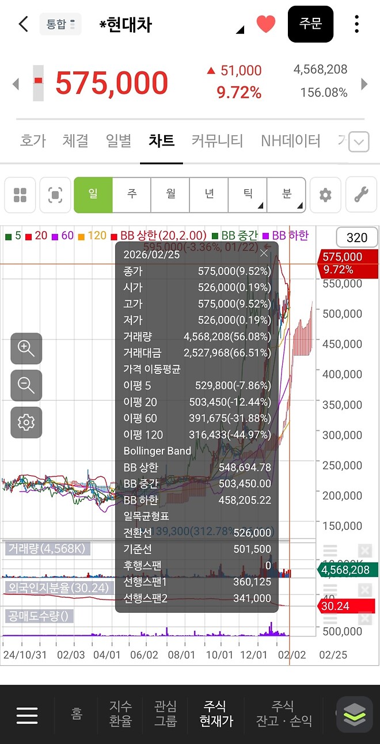The height and width of the screenshot is (744, 380).
Task: Select 월 monthly chart period
Action: pos(170,195)
